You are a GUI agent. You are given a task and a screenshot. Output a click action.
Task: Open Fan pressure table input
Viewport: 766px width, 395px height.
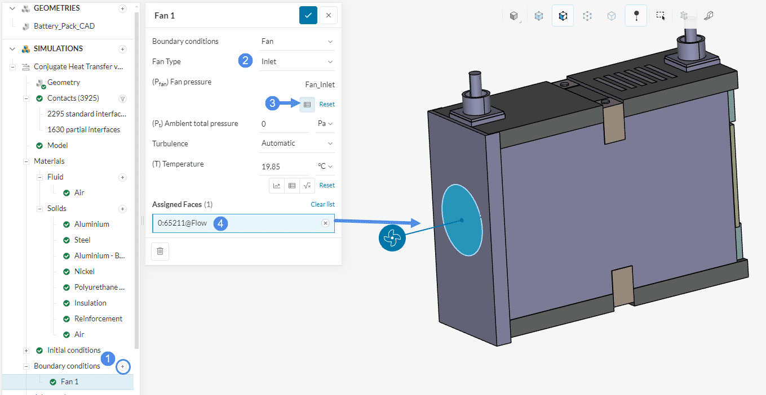point(307,104)
